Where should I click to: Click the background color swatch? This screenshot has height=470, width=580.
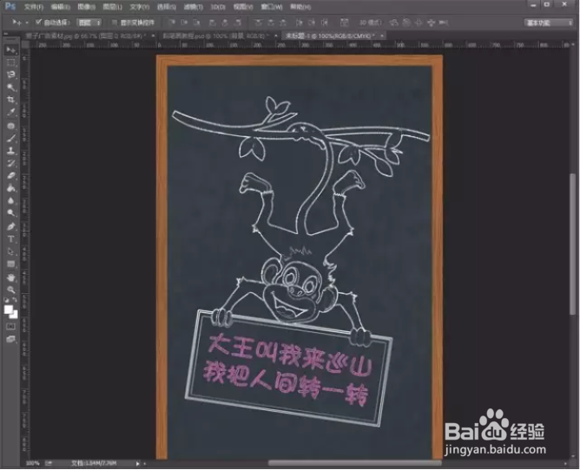[15, 316]
